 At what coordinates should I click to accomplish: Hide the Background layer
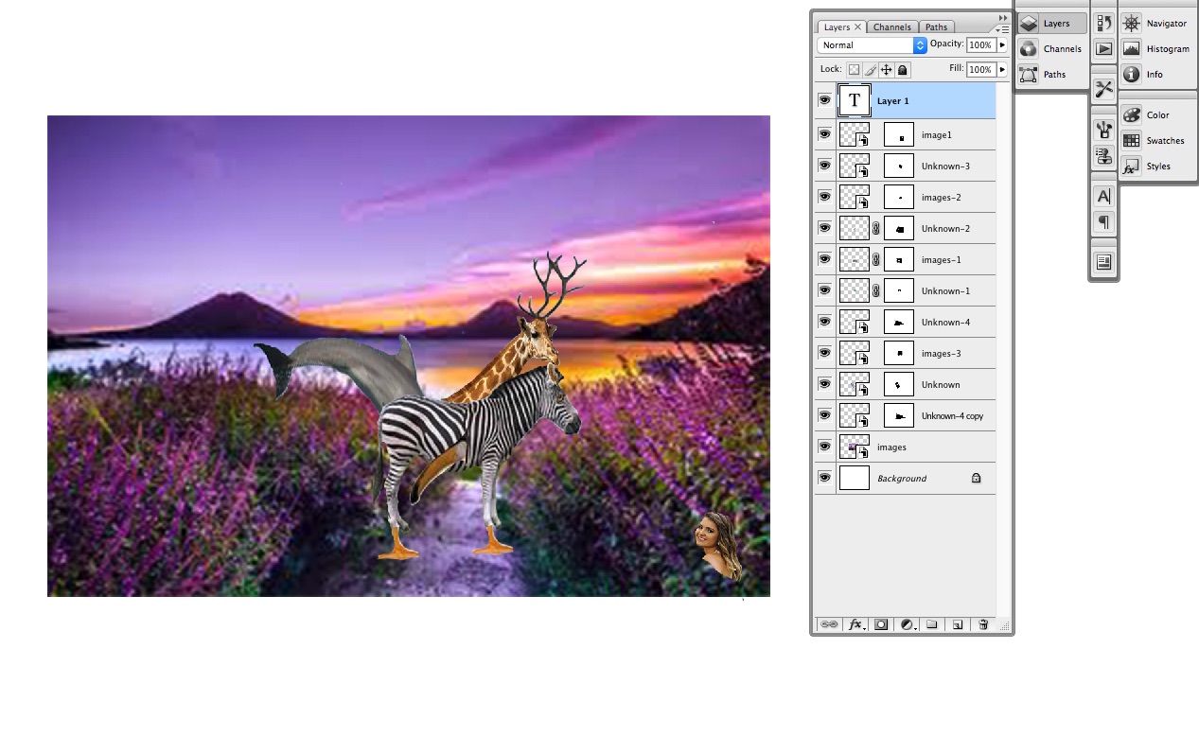coord(824,478)
